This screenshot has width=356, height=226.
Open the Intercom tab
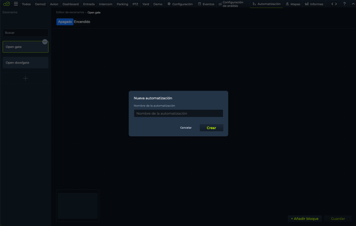point(105,4)
